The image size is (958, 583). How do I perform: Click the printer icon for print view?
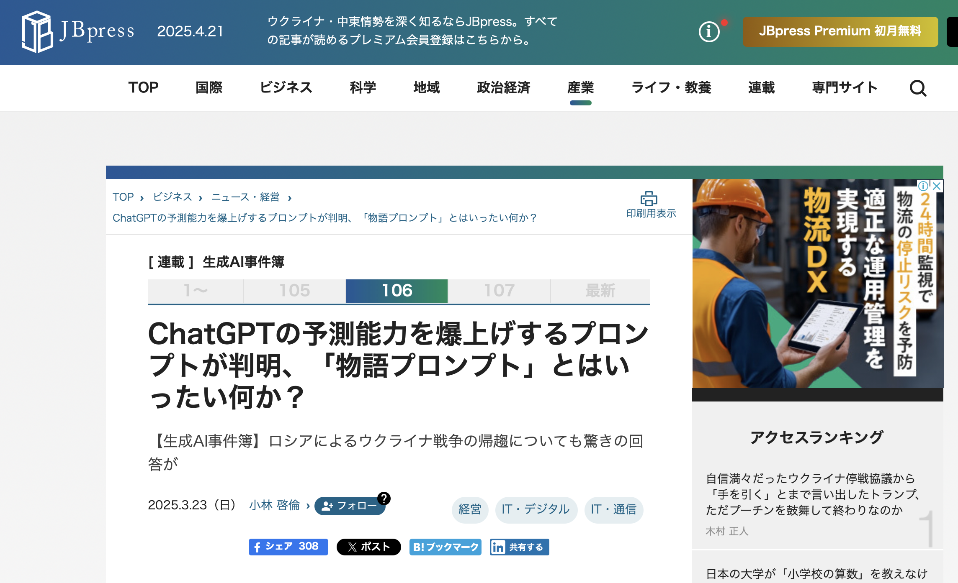click(x=649, y=198)
